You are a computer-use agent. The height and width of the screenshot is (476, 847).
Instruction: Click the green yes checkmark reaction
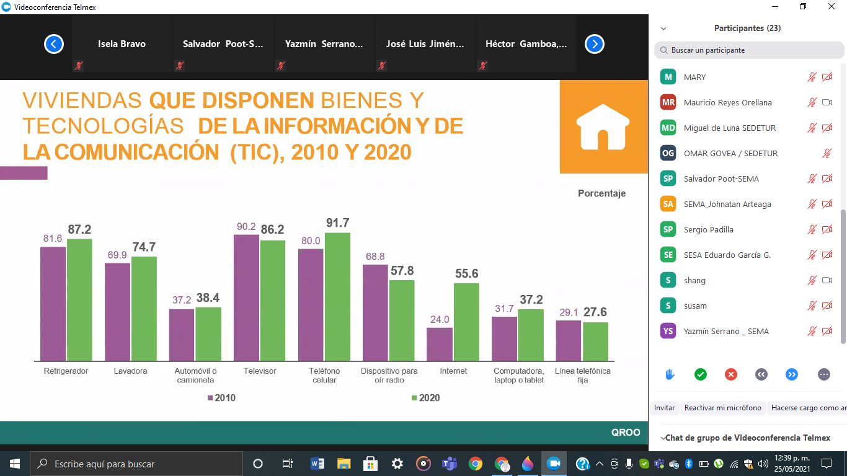point(701,374)
